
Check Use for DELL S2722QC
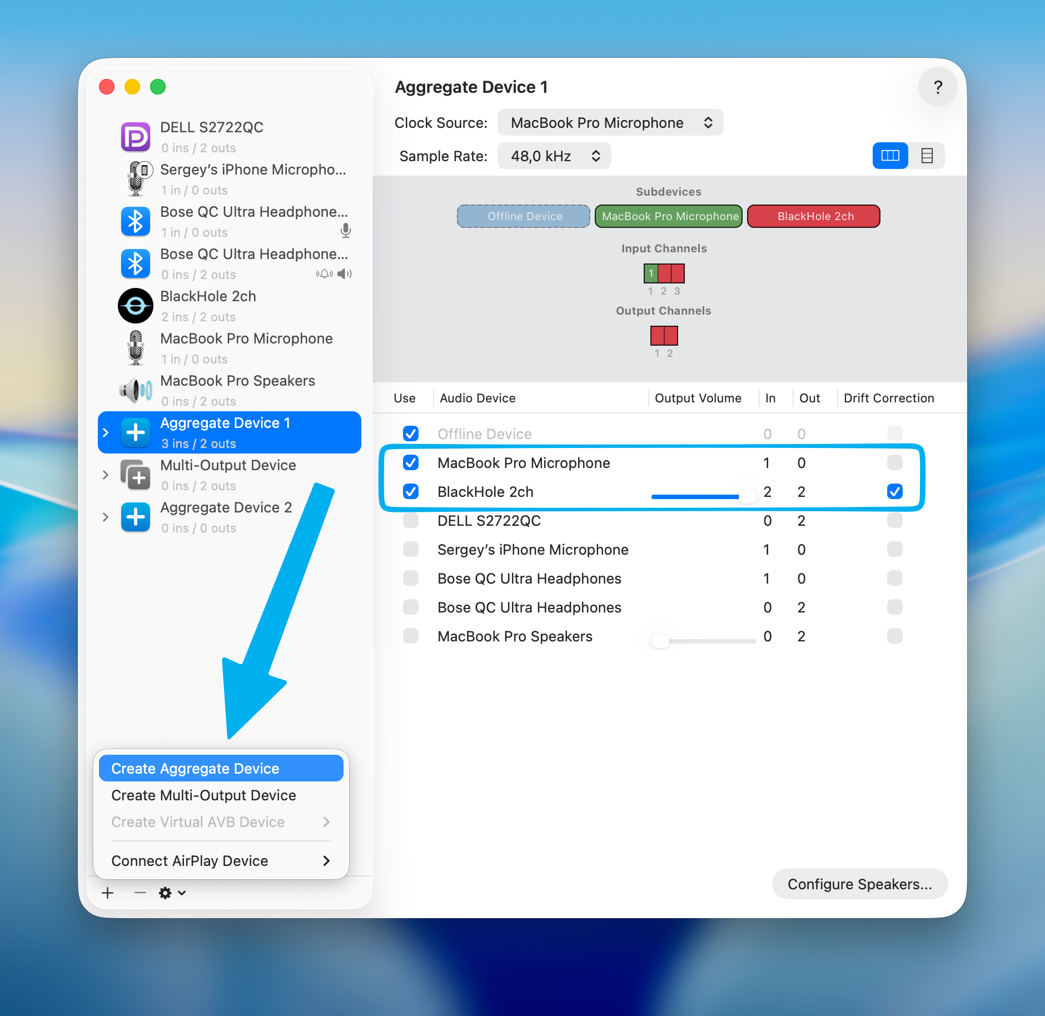[411, 520]
